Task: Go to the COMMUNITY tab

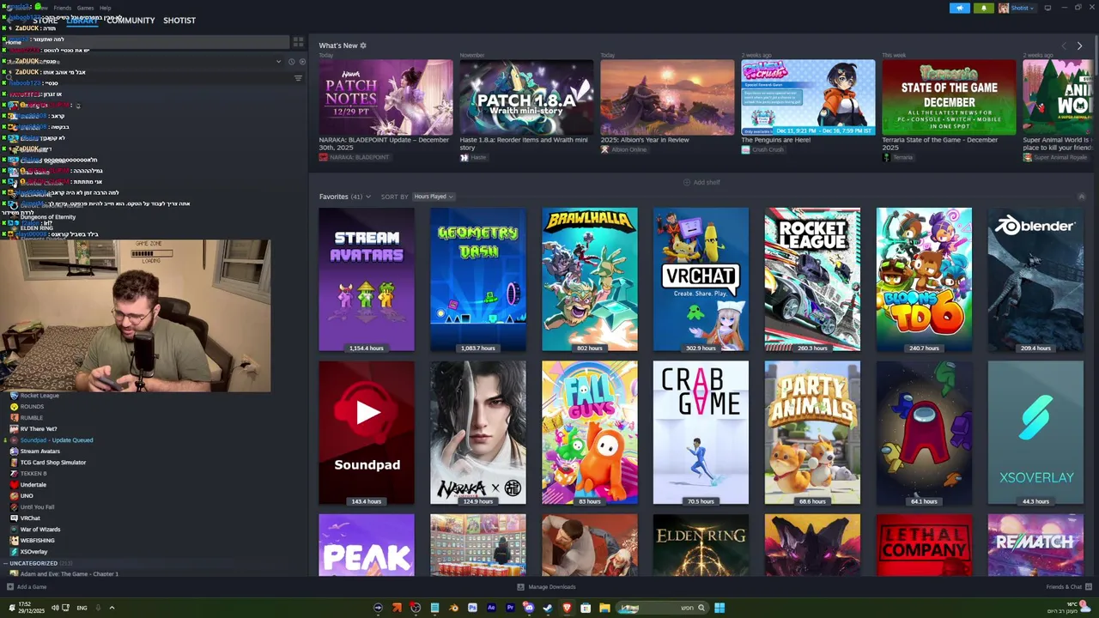Action: click(131, 21)
